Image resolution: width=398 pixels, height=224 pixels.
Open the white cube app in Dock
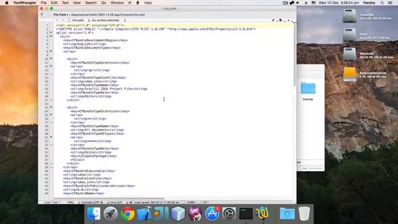(x=178, y=213)
